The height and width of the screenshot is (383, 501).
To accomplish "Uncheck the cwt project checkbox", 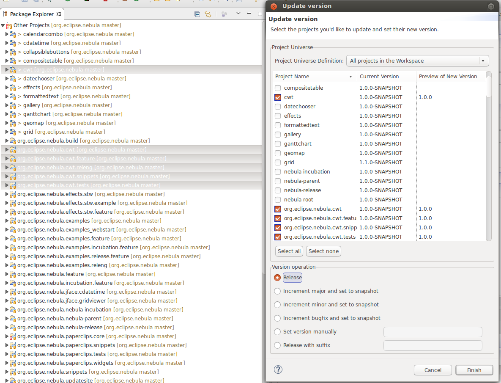I will [x=278, y=97].
